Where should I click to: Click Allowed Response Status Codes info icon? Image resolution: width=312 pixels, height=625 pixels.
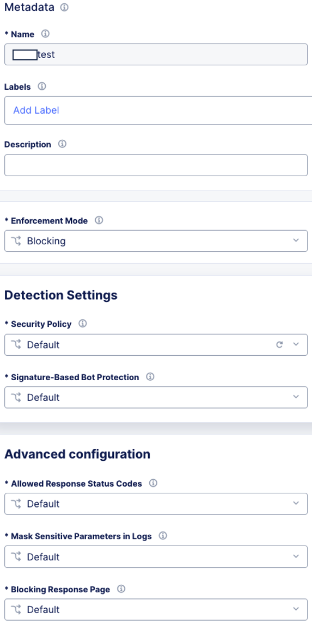153,483
